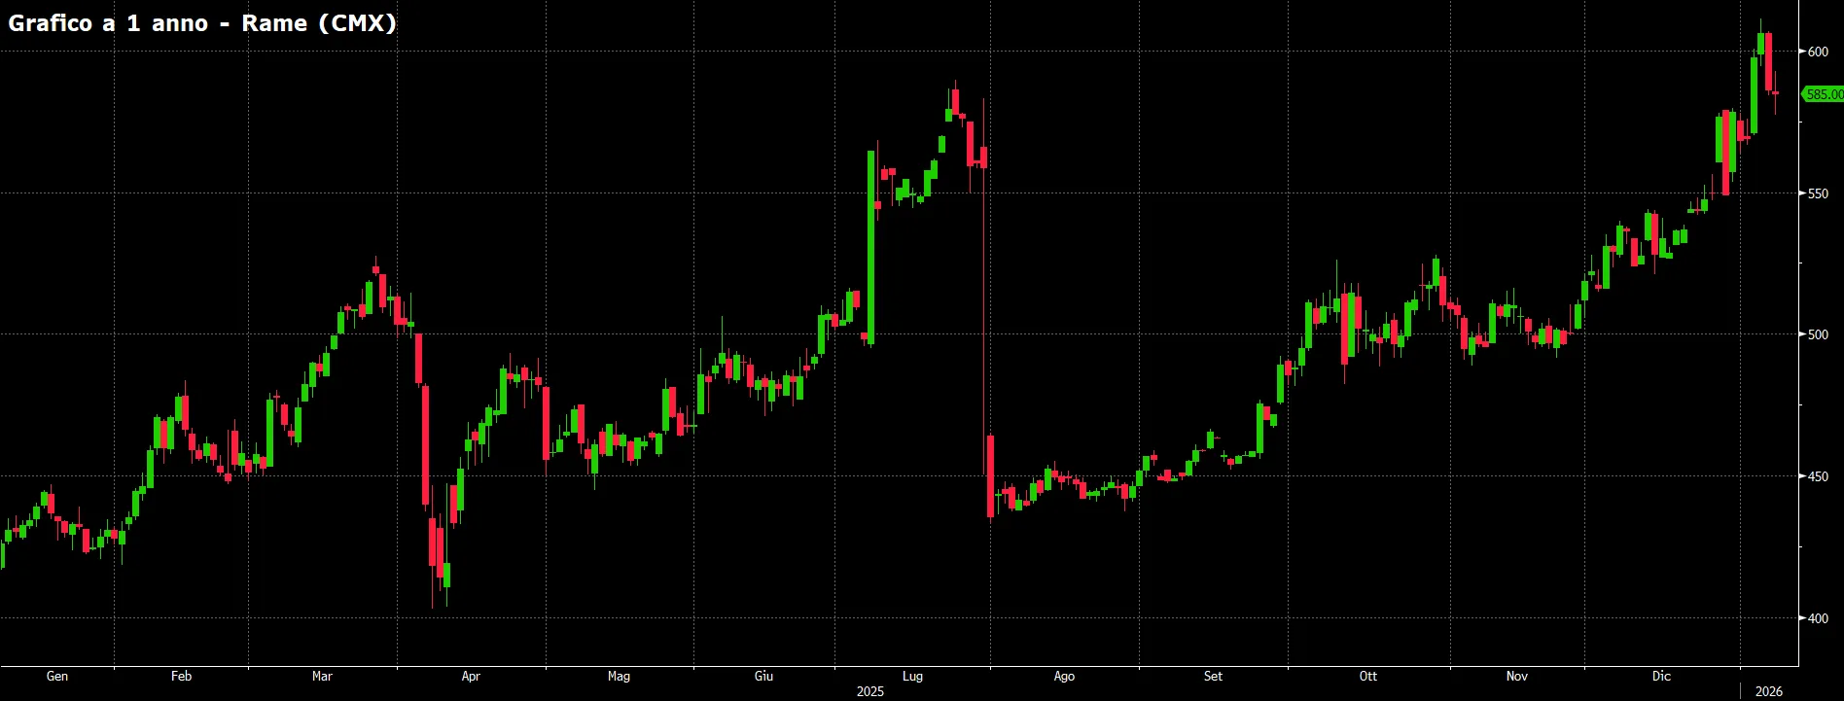Select the Gen month label on axis
1844x701 pixels.
pyautogui.click(x=57, y=676)
